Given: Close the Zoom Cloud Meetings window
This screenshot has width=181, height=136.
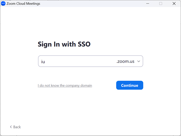Looking at the screenshot, I should point(174,4).
